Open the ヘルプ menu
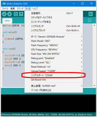Viewport: 97px width, 117px height. [x=35, y=9]
